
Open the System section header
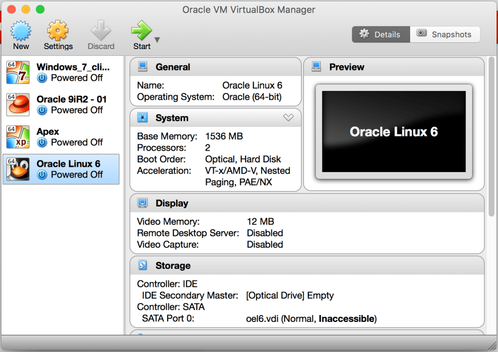215,118
